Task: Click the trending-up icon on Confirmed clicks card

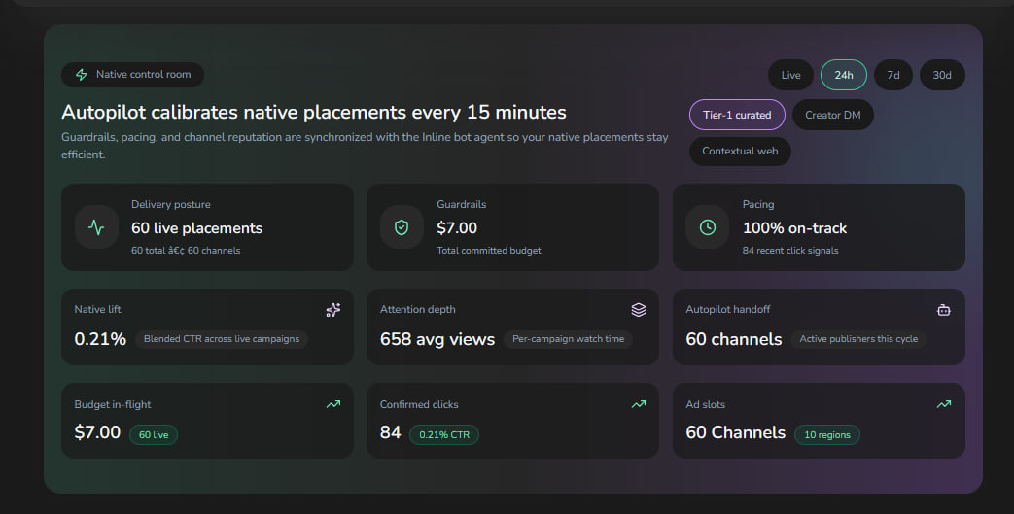Action: [x=639, y=404]
